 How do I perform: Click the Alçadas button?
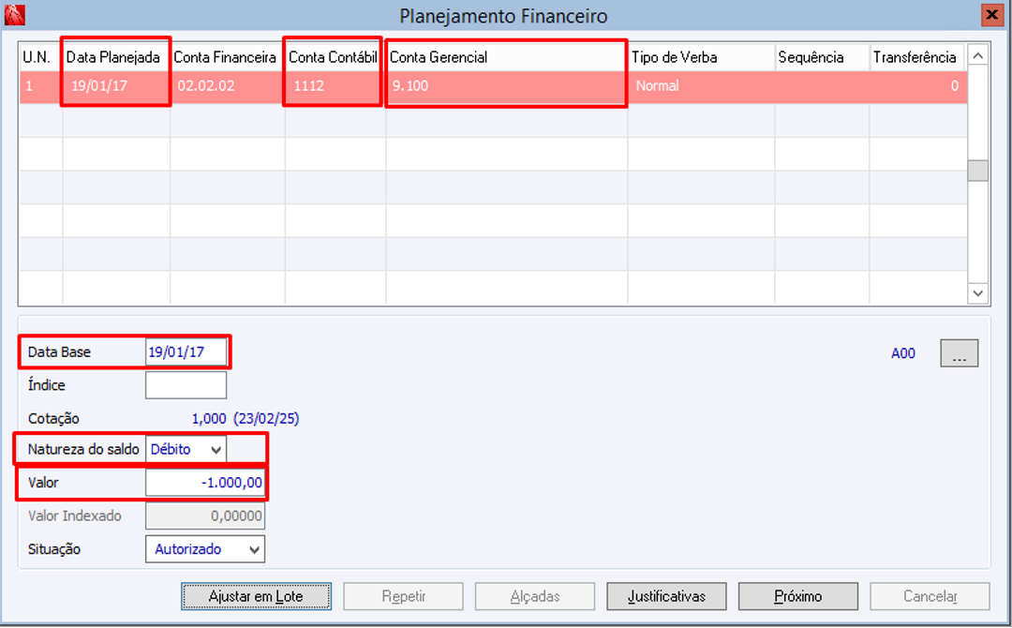[x=535, y=596]
